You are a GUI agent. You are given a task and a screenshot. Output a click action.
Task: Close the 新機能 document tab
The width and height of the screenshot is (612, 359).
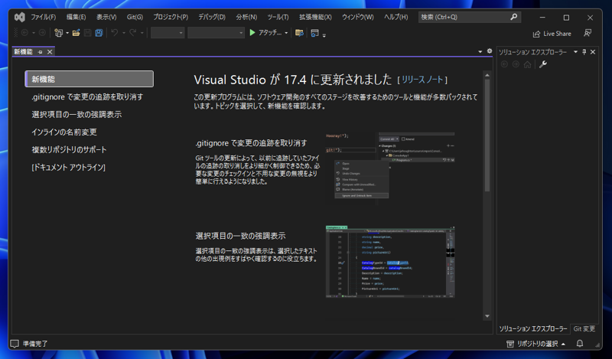point(50,51)
